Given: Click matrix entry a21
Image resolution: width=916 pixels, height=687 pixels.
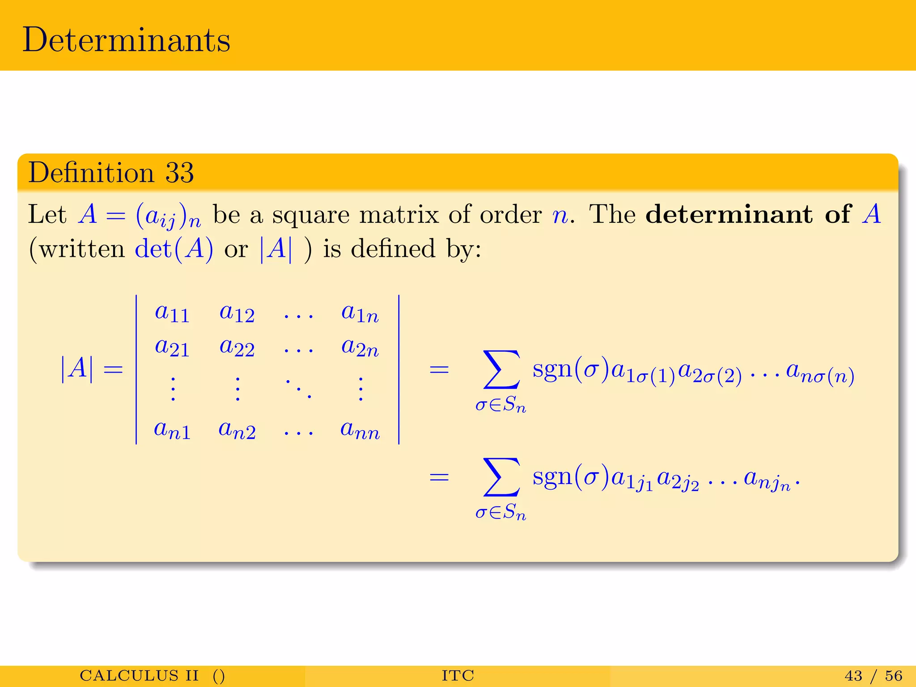Looking at the screenshot, I should point(172,347).
